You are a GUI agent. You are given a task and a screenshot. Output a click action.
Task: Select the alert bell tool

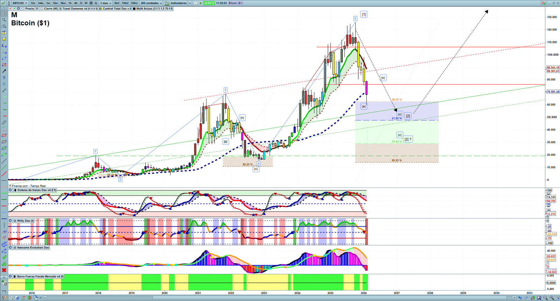click(4, 39)
